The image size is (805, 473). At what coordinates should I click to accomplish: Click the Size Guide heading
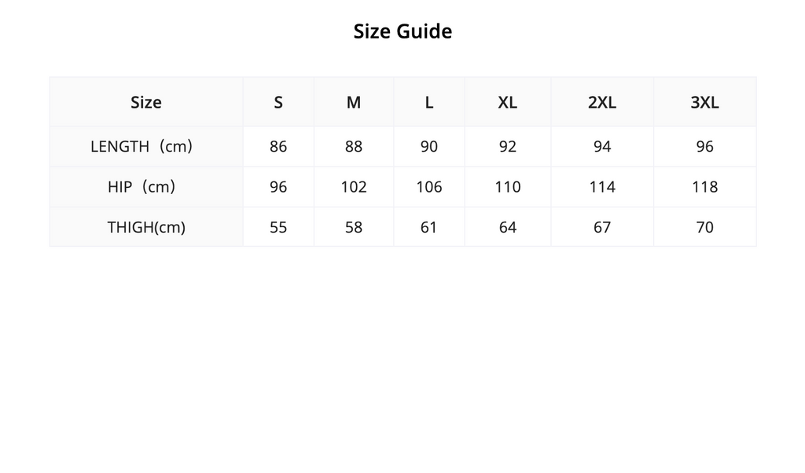click(x=402, y=31)
